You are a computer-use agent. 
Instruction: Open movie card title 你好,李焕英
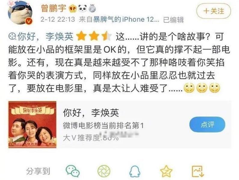click(x=91, y=113)
